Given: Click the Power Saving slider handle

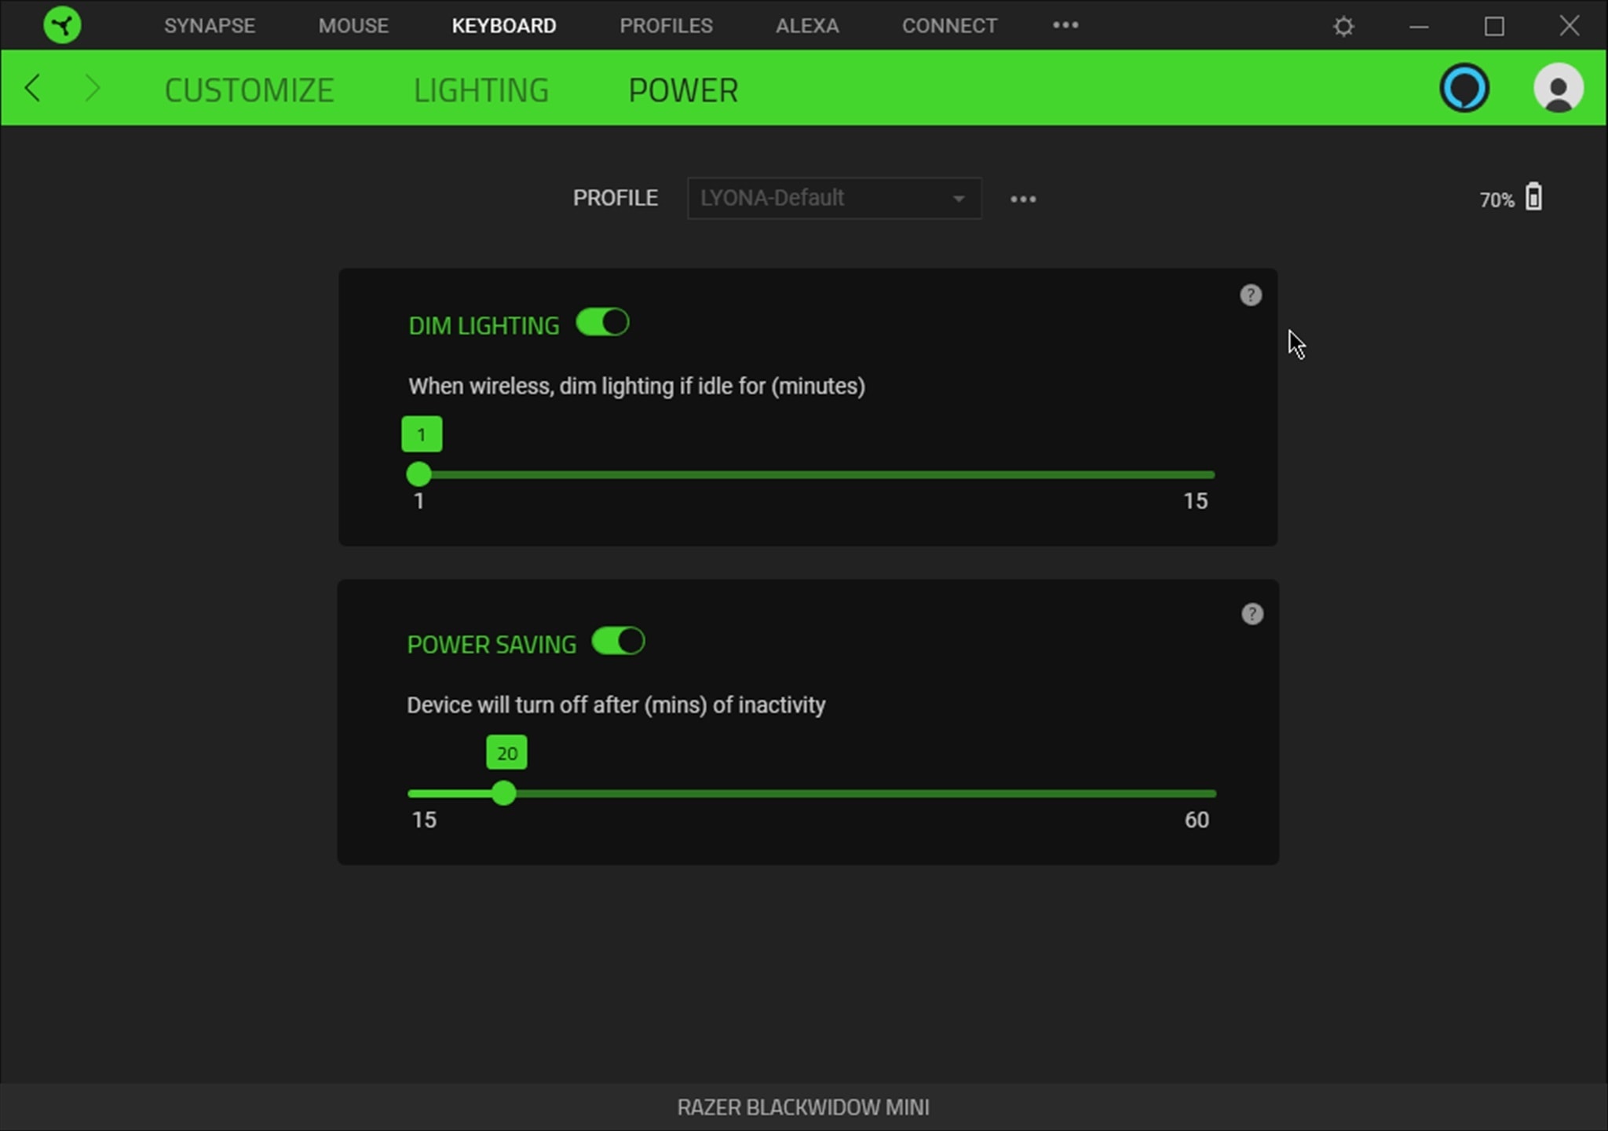Looking at the screenshot, I should coord(504,793).
